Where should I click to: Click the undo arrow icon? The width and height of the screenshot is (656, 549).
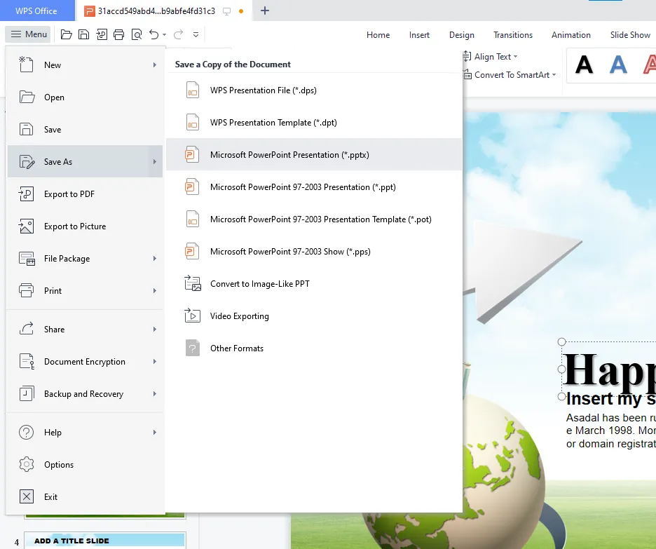click(x=153, y=34)
